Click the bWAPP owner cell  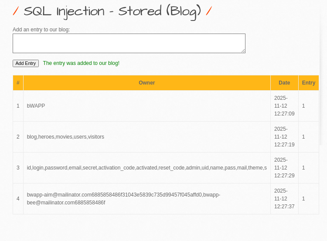coord(36,106)
